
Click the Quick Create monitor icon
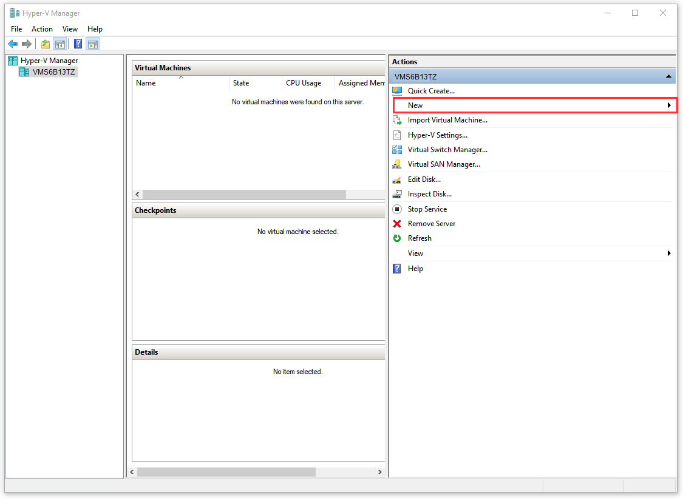pyautogui.click(x=397, y=90)
